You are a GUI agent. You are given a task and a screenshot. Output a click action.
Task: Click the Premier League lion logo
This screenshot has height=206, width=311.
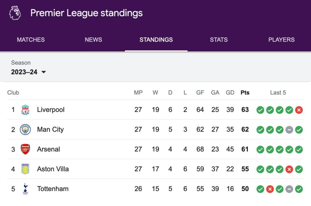(15, 13)
